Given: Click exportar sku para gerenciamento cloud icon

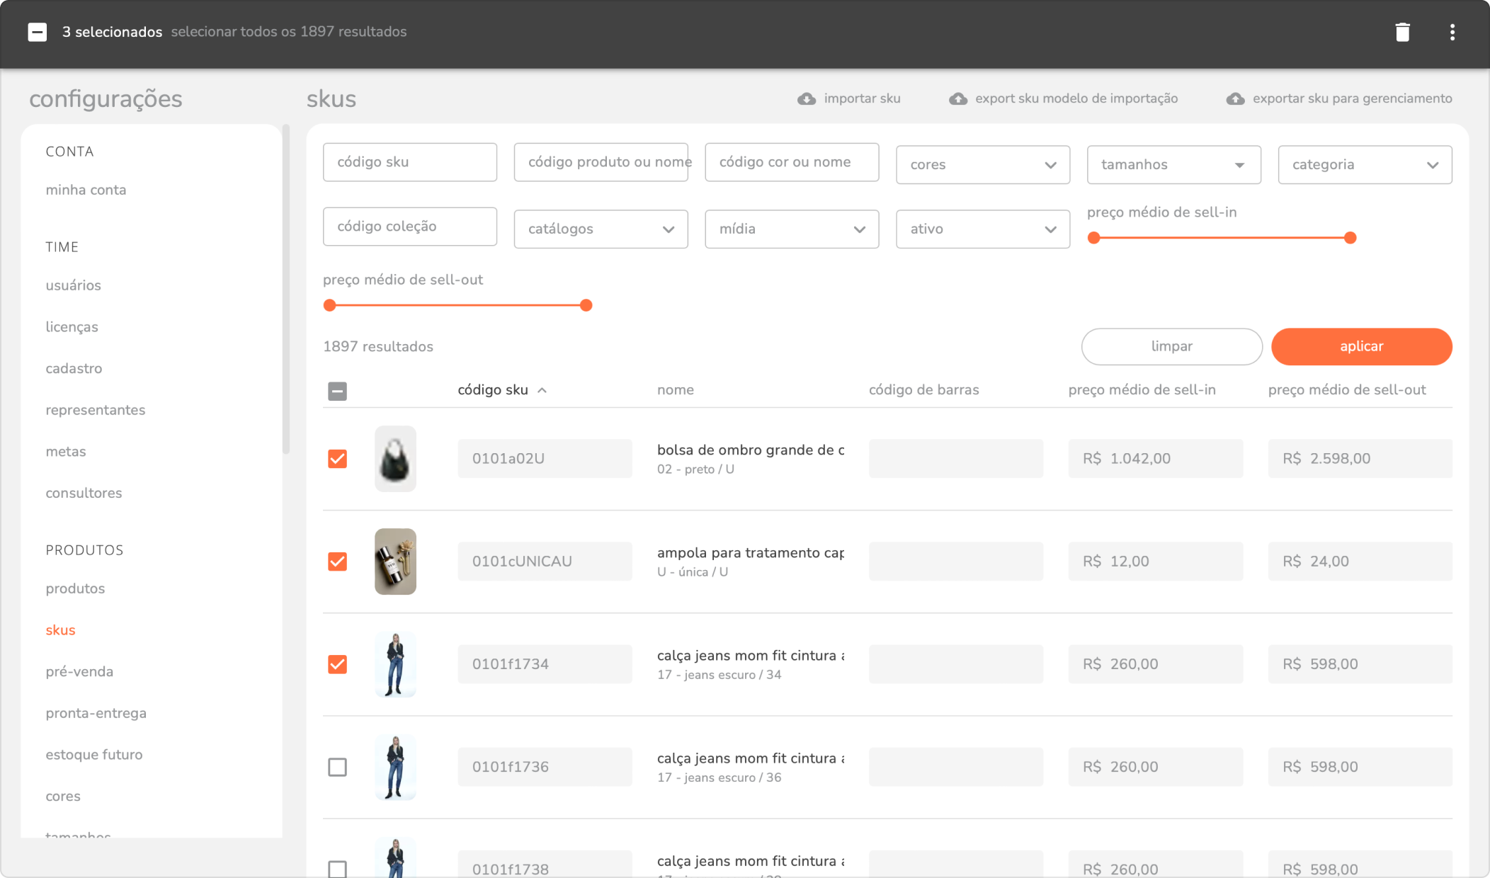Looking at the screenshot, I should pyautogui.click(x=1235, y=99).
